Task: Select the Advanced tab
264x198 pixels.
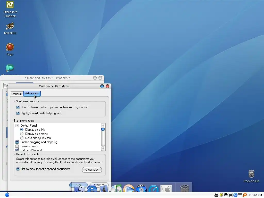Action: [32, 93]
